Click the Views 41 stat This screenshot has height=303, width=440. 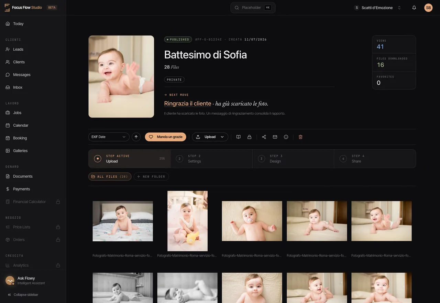(394, 44)
